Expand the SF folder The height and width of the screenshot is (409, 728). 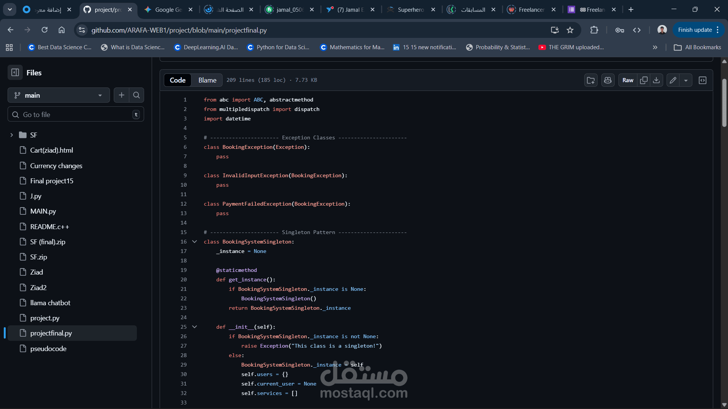point(11,135)
